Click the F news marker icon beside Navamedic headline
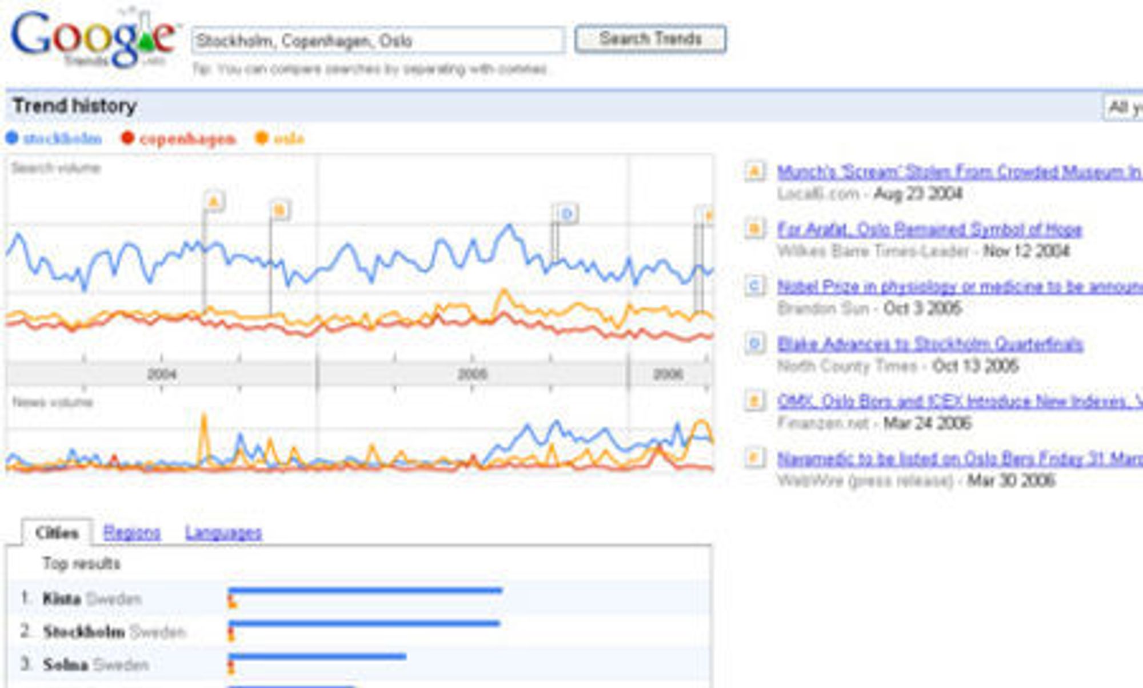The image size is (1143, 688). click(754, 458)
